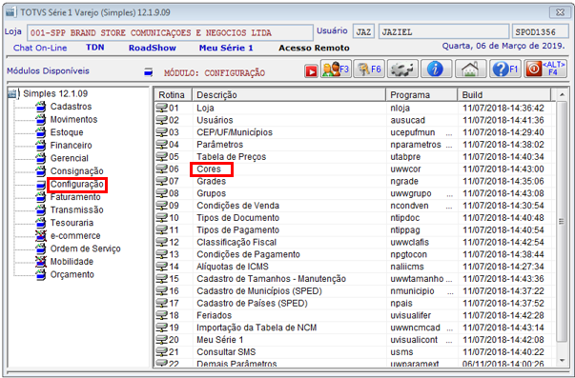Open the gears settings toolbar button
Image resolution: width=575 pixels, height=378 pixels.
[x=402, y=69]
